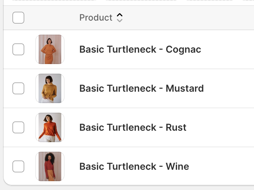Open the Rust turtleneck product thumbnail
The image size is (254, 190).
tap(50, 127)
